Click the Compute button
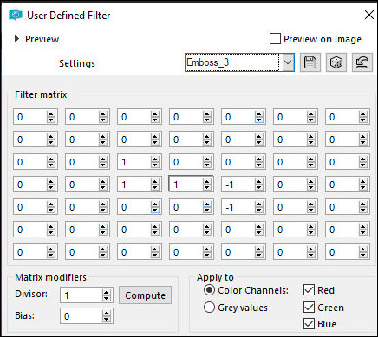The image size is (378, 337). coord(145,295)
